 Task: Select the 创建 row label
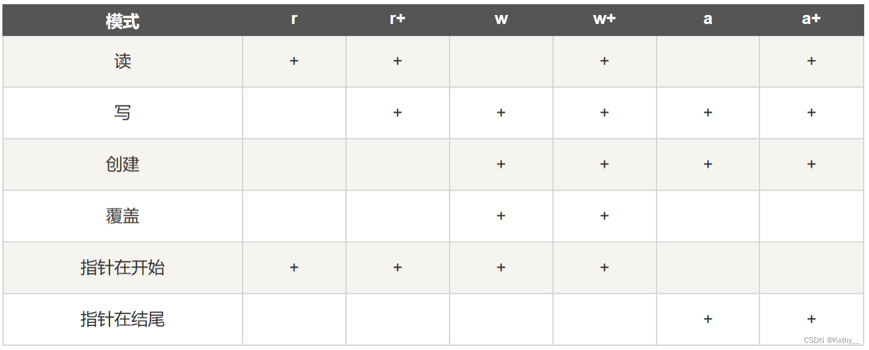pos(123,164)
